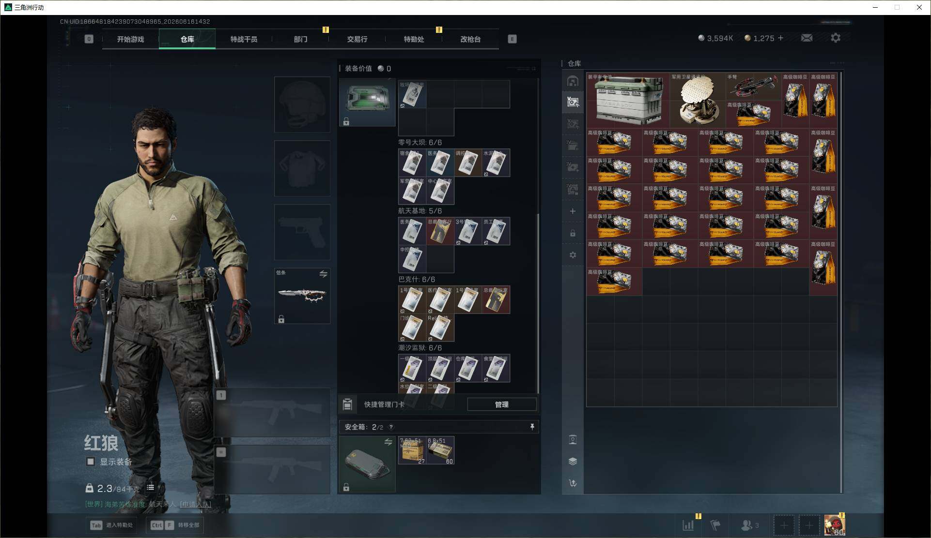Image resolution: width=931 pixels, height=538 pixels.
Task: Select the 总裁会议室 gold key card
Action: (x=496, y=300)
